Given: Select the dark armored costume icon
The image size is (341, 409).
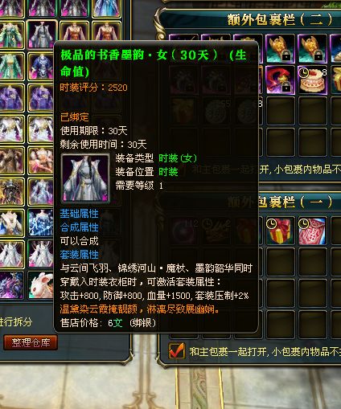Looking at the screenshot, I should pyautogui.click(x=11, y=192).
